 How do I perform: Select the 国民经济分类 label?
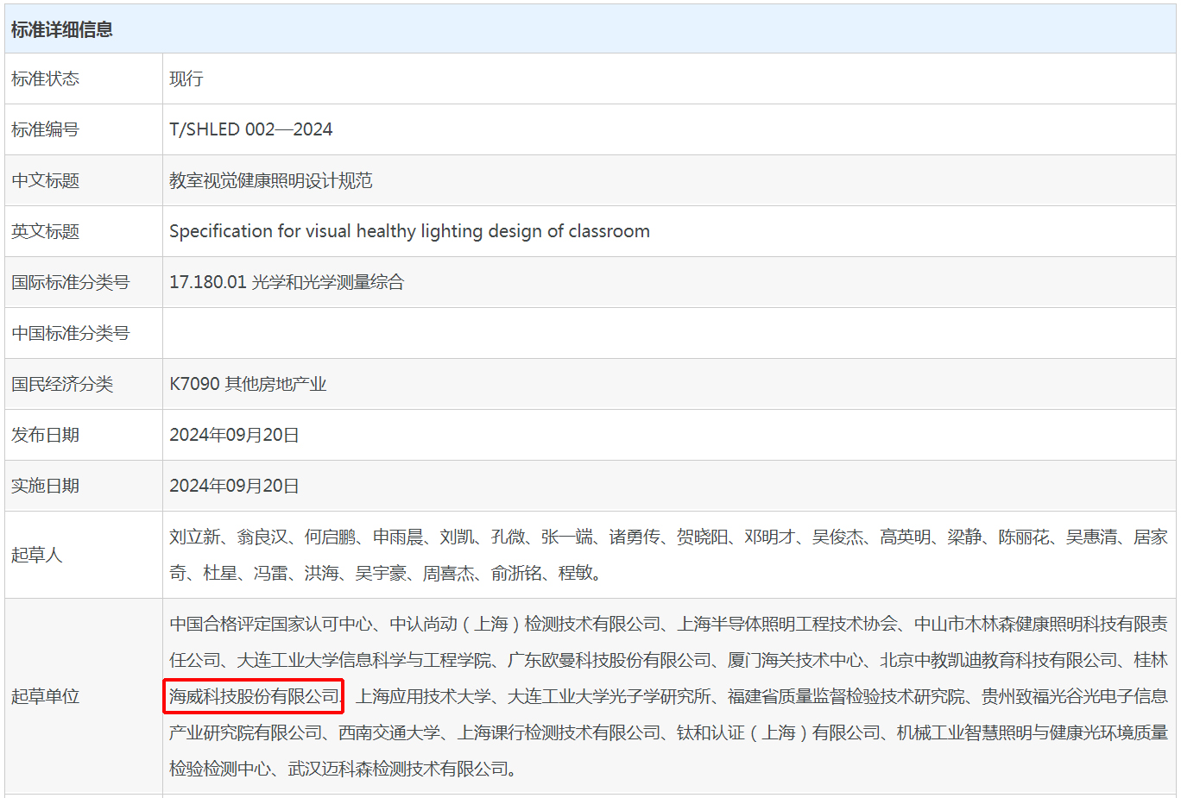pos(62,384)
